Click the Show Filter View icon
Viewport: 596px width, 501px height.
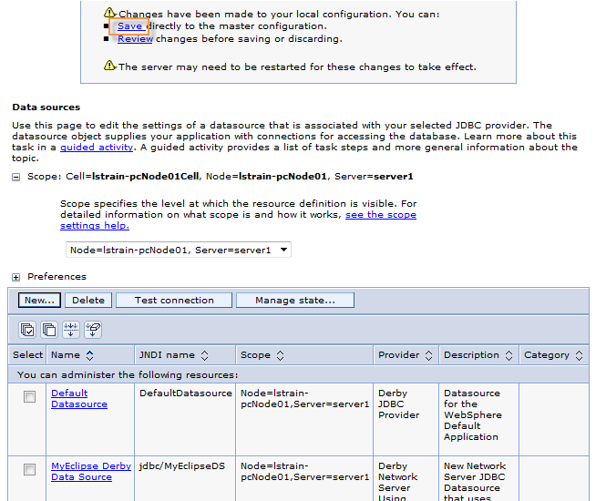[71, 330]
